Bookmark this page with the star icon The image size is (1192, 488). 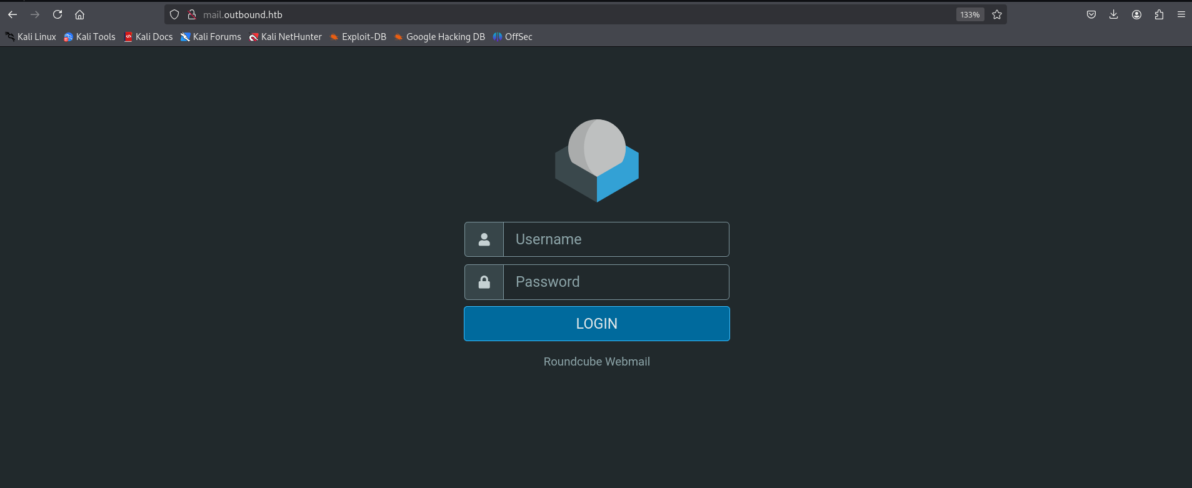(997, 14)
